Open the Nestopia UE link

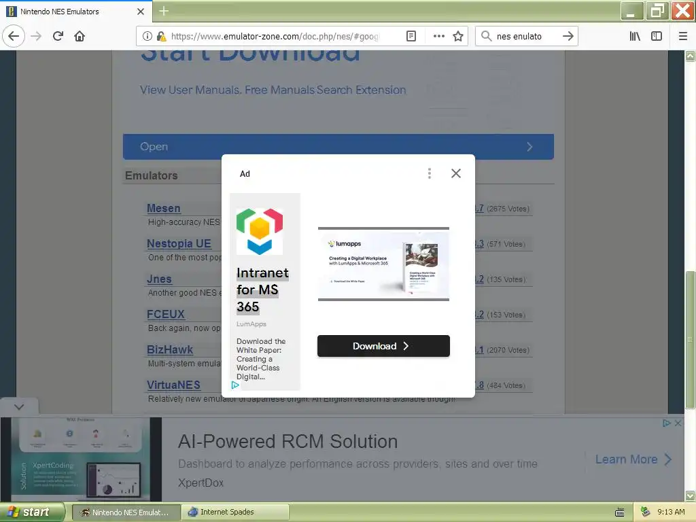tap(179, 244)
